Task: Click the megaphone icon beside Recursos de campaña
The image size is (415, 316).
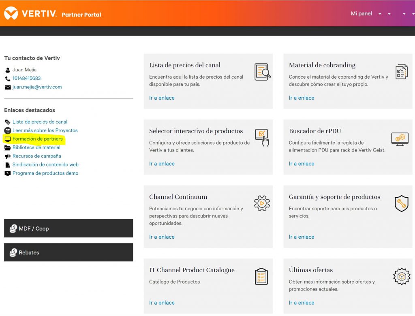Action: click(7, 156)
